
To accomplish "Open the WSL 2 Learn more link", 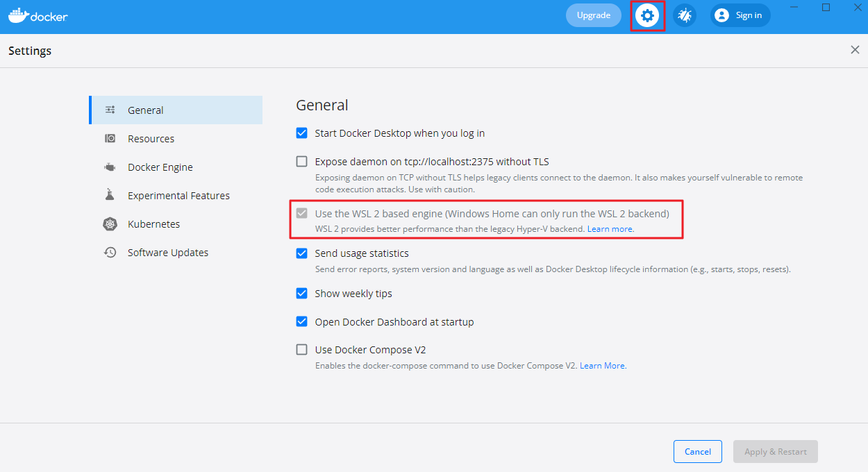I will click(610, 228).
